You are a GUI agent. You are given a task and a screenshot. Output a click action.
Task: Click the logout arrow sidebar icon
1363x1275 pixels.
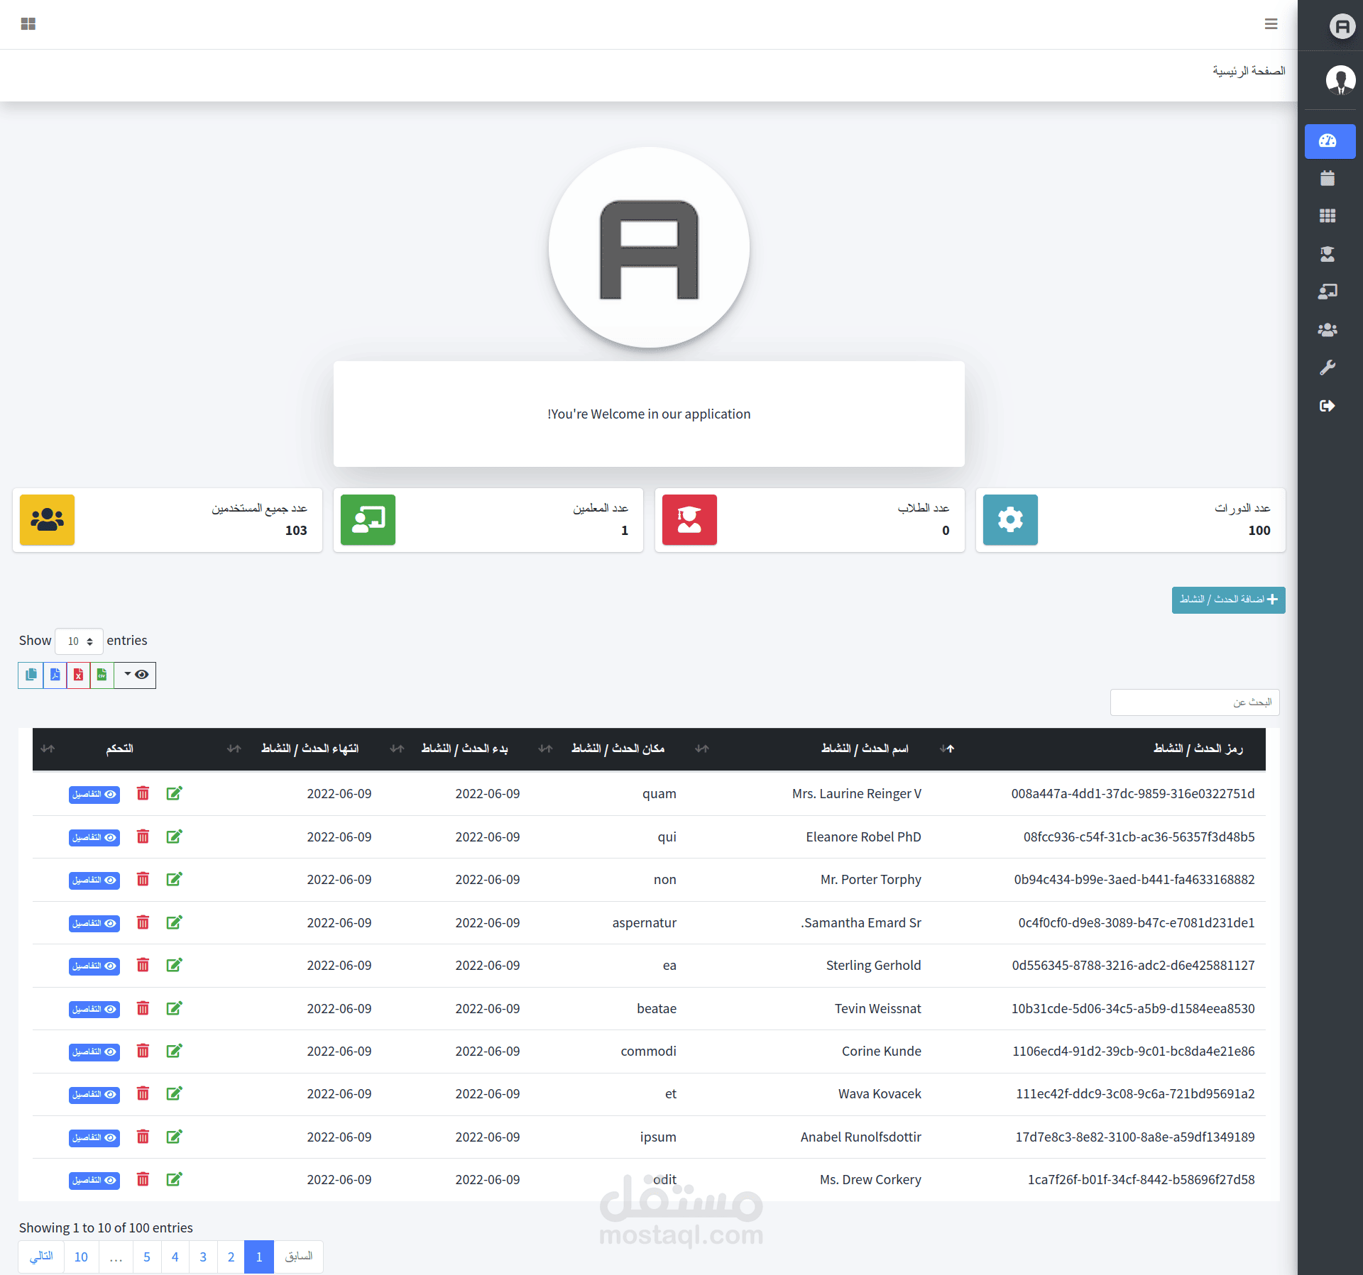1327,406
